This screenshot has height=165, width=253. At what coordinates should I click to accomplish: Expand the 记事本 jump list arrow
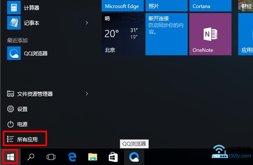pyautogui.click(x=87, y=23)
